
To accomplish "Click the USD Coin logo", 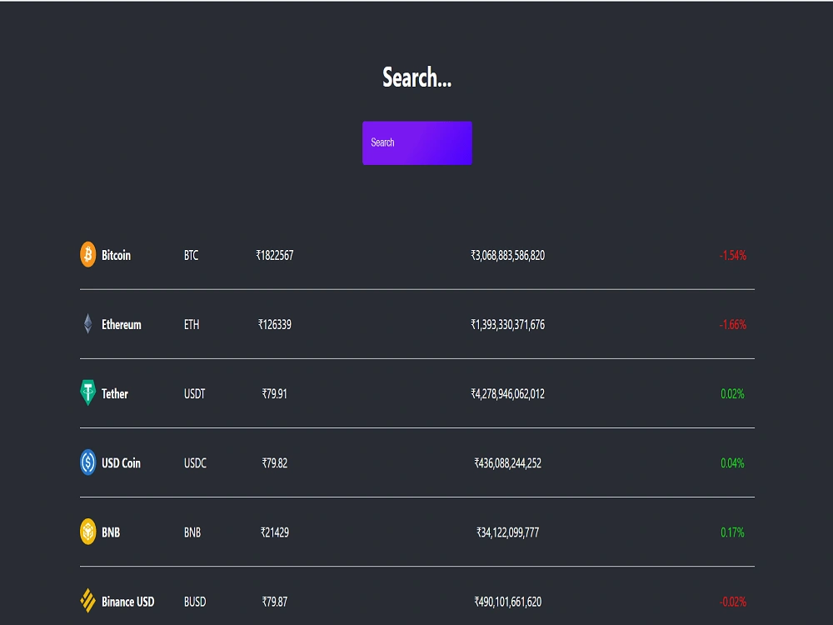I will (x=87, y=462).
